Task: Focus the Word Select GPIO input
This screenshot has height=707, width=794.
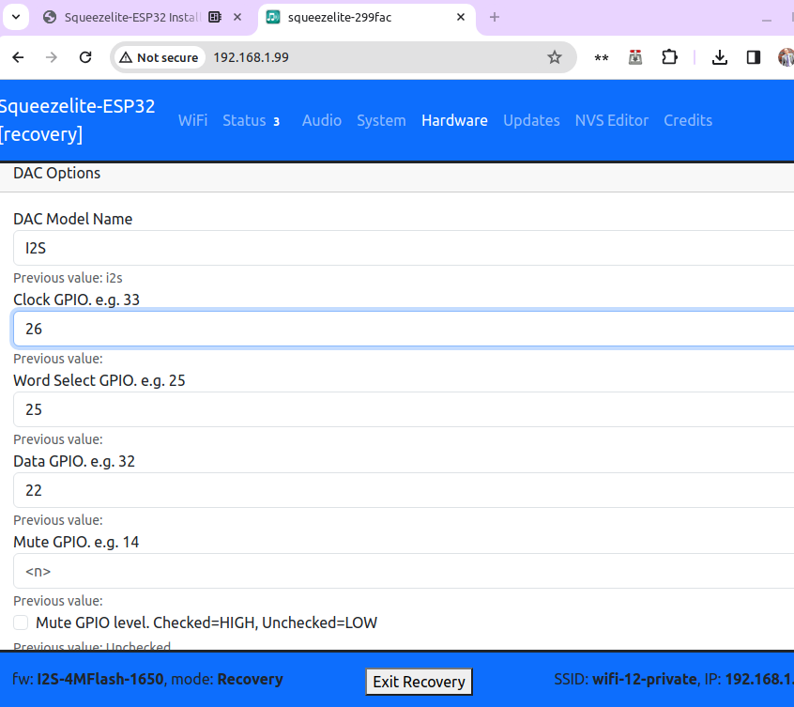Action: [x=404, y=409]
